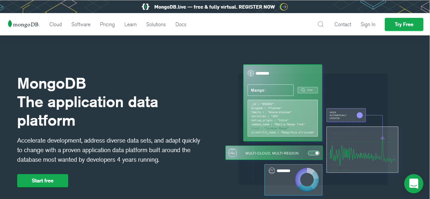Click the donut chart graphic
This screenshot has height=199, width=430.
307,180
